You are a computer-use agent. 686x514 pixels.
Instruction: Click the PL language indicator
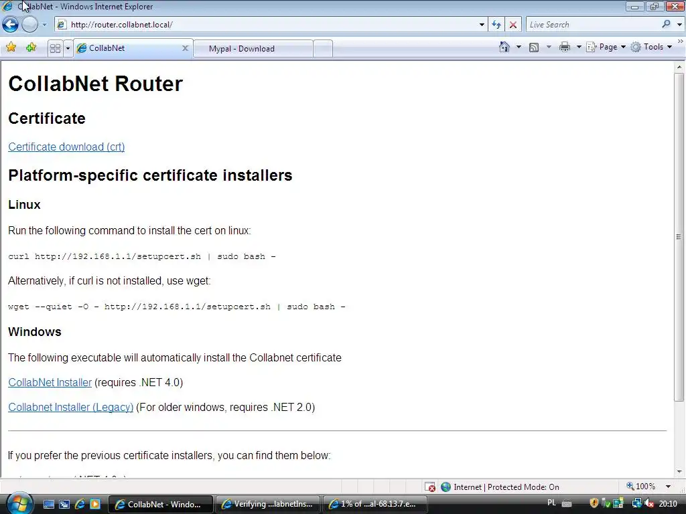tap(552, 503)
